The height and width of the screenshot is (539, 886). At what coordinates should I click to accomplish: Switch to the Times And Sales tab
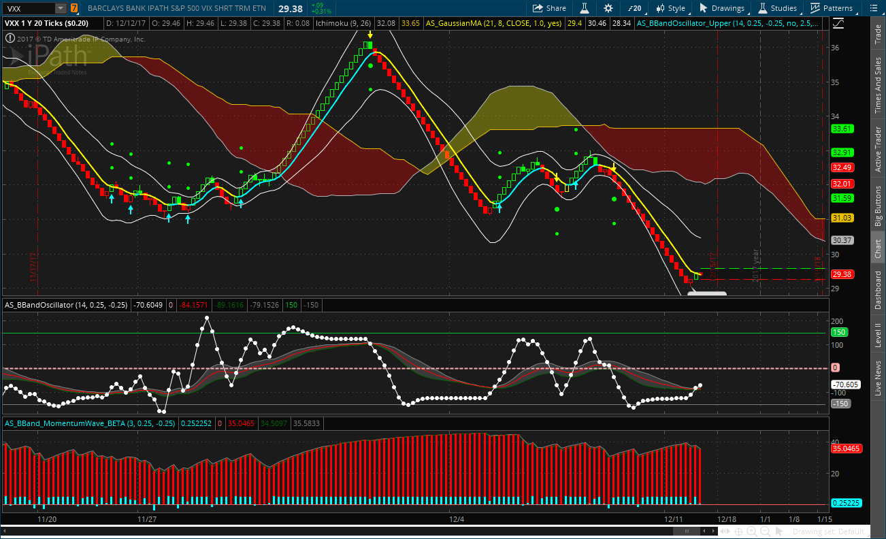878,85
